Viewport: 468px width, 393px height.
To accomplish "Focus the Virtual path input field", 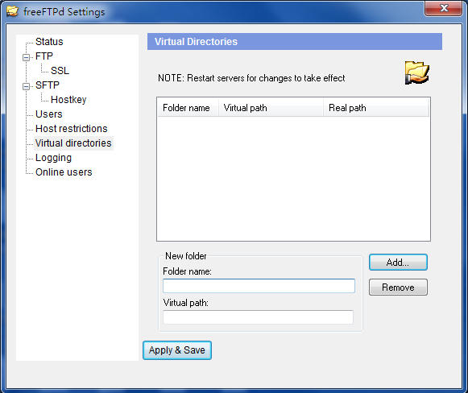I will point(259,317).
